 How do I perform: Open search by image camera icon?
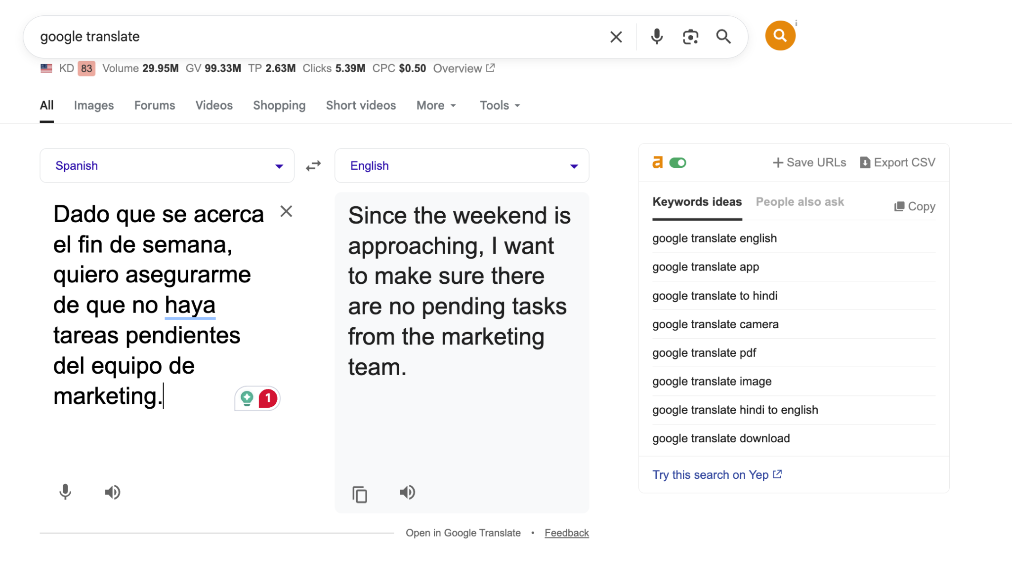point(690,37)
